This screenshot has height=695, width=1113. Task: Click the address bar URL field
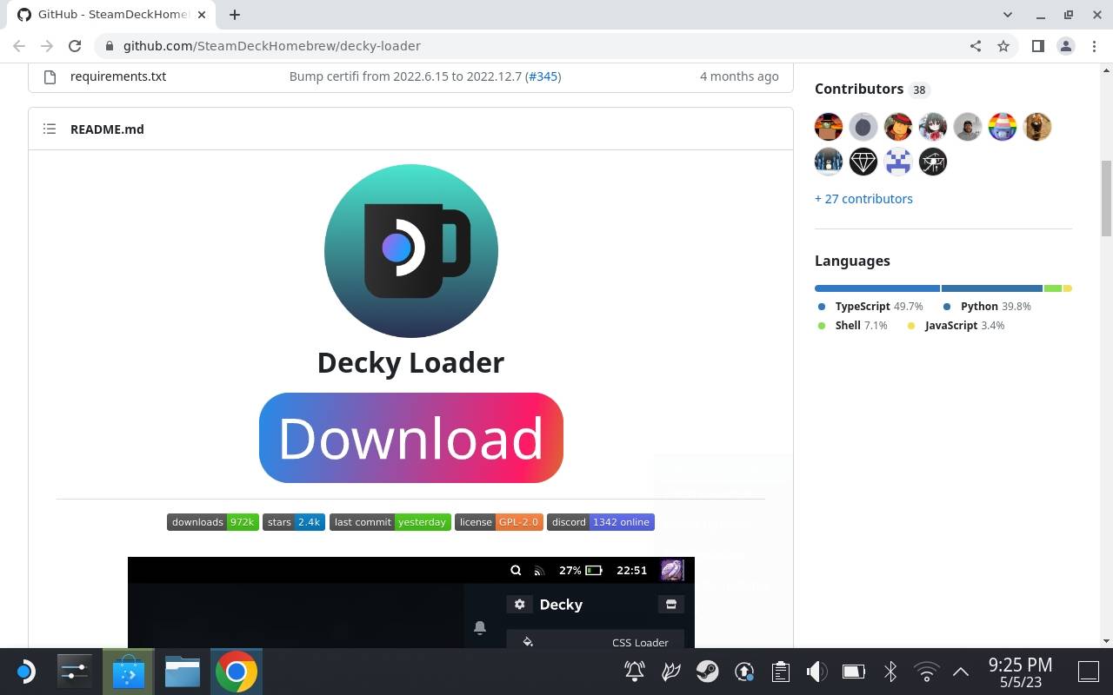click(x=533, y=46)
